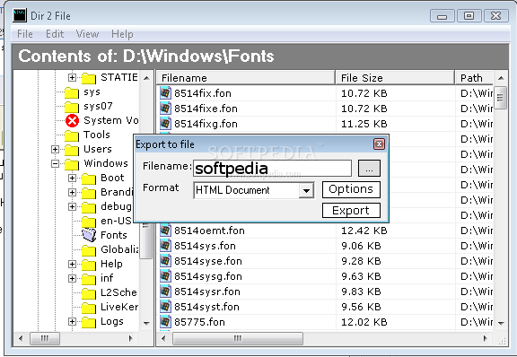Click the Options button
The width and height of the screenshot is (517, 357).
point(351,189)
